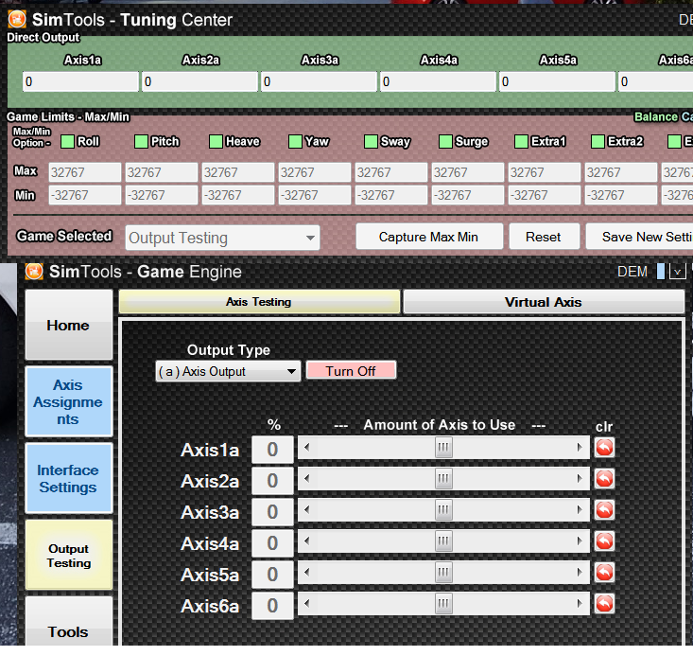Click the Axis2a slider left arrow
Viewport: 693px width, 656px height.
click(306, 478)
